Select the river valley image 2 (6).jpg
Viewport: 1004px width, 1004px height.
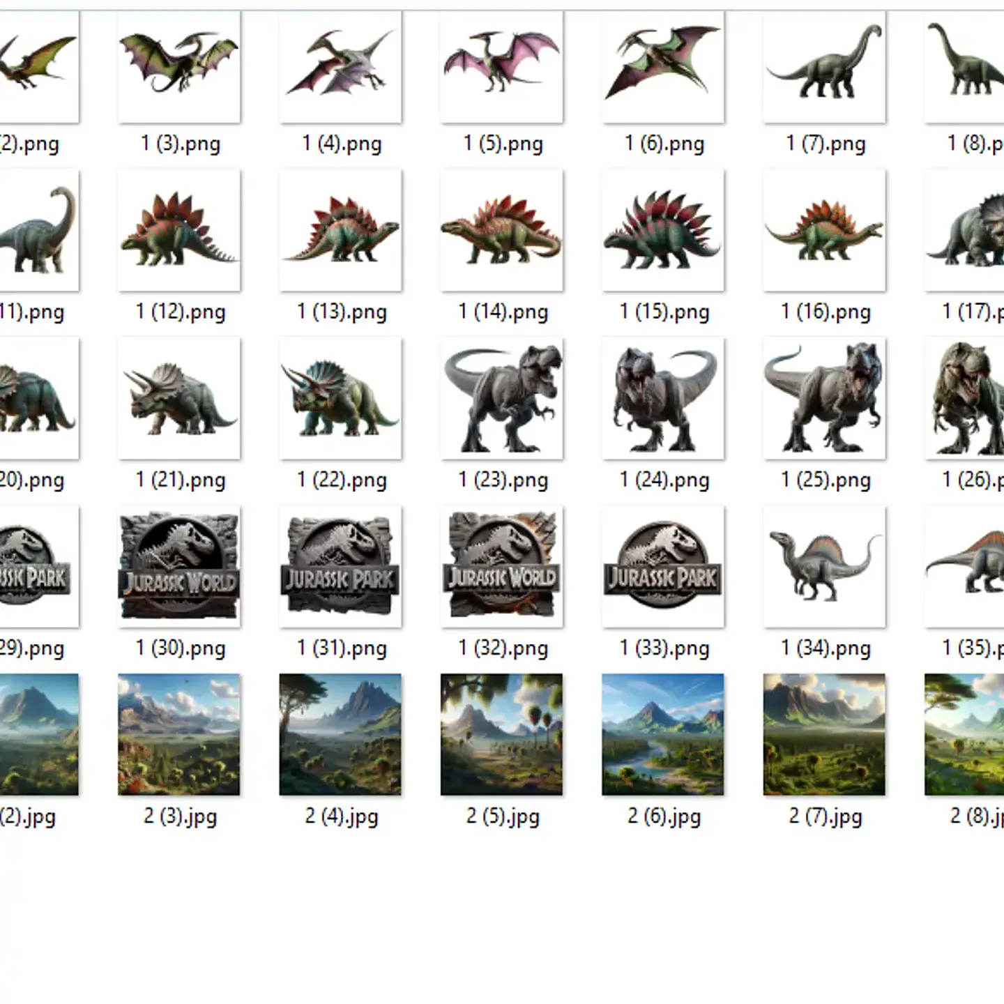663,736
